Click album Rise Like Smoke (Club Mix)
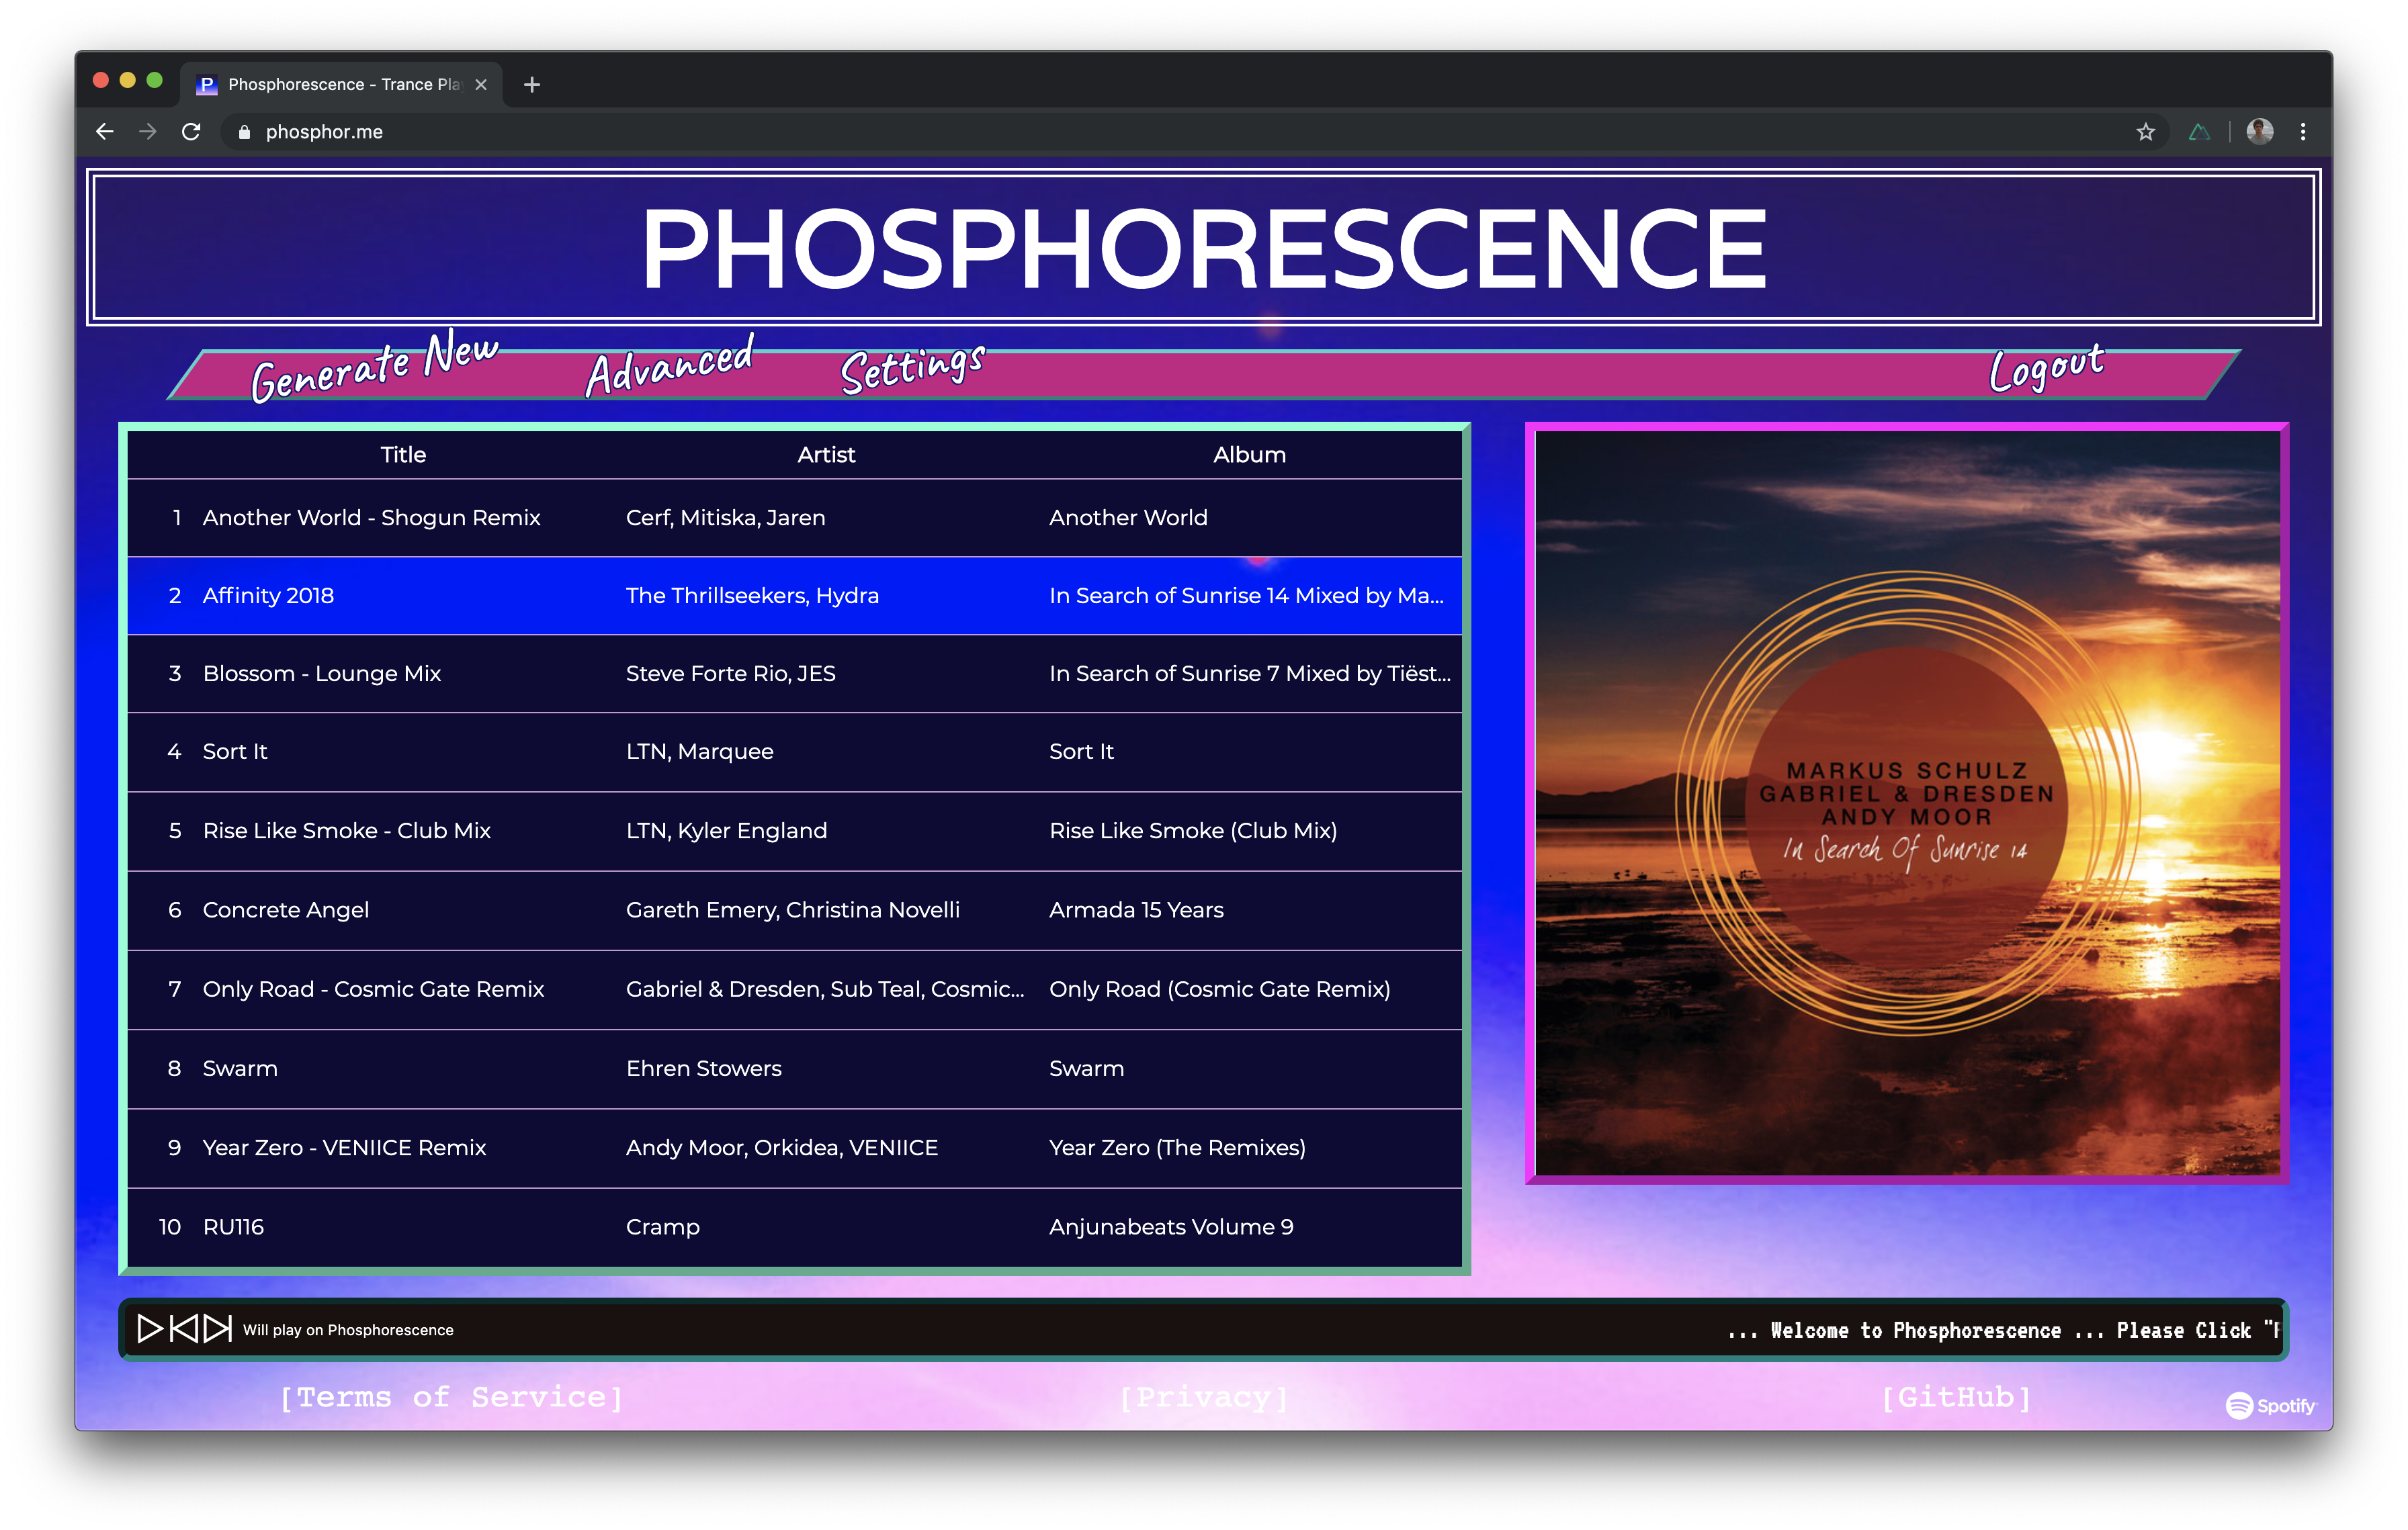 click(x=1192, y=830)
